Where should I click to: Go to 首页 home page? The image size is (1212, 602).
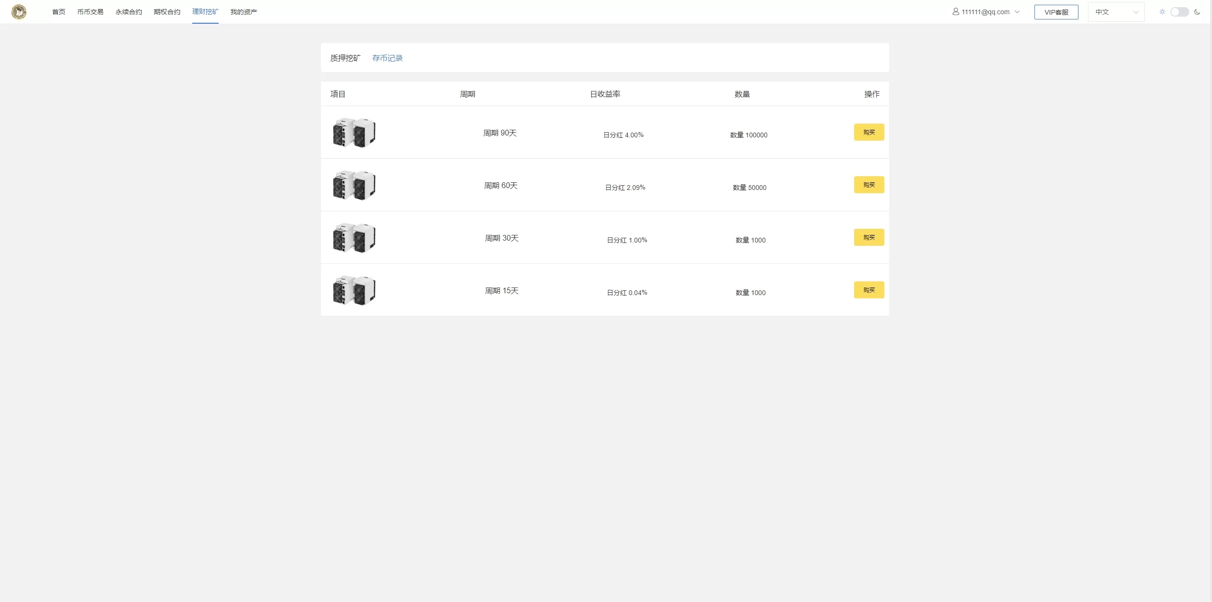coord(59,12)
